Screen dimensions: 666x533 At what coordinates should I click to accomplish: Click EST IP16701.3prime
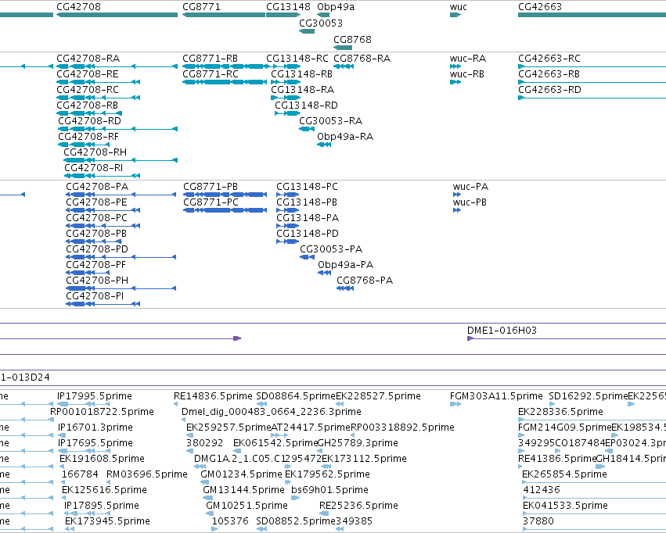point(95,427)
